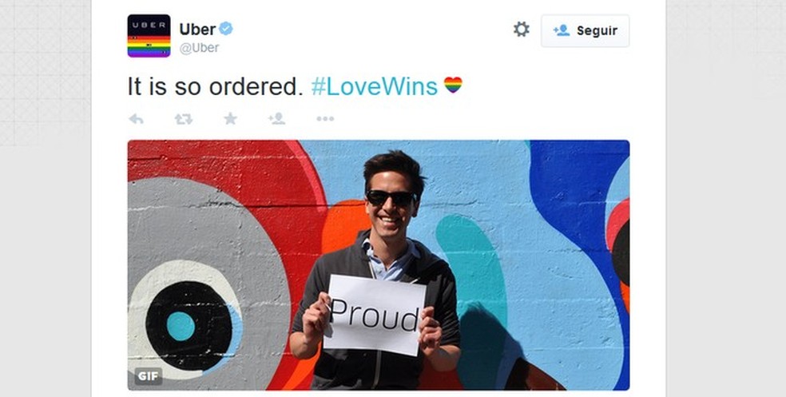The height and width of the screenshot is (397, 786).
Task: Click the add-person icon below the tweet
Action: (x=276, y=118)
